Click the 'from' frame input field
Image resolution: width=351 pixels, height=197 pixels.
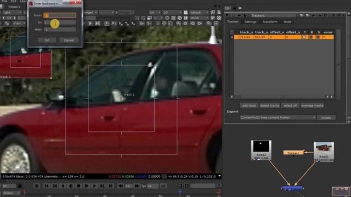click(60, 15)
